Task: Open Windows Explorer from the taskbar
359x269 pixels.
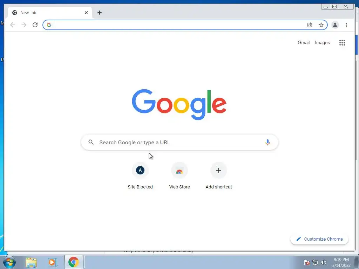Action: (31, 262)
